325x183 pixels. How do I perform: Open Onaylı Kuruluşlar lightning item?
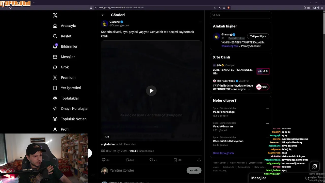[x=71, y=109]
